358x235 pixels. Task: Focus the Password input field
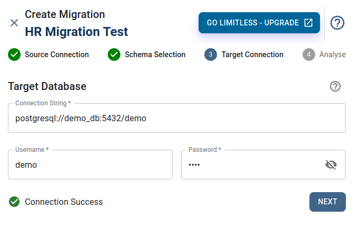[x=263, y=165]
